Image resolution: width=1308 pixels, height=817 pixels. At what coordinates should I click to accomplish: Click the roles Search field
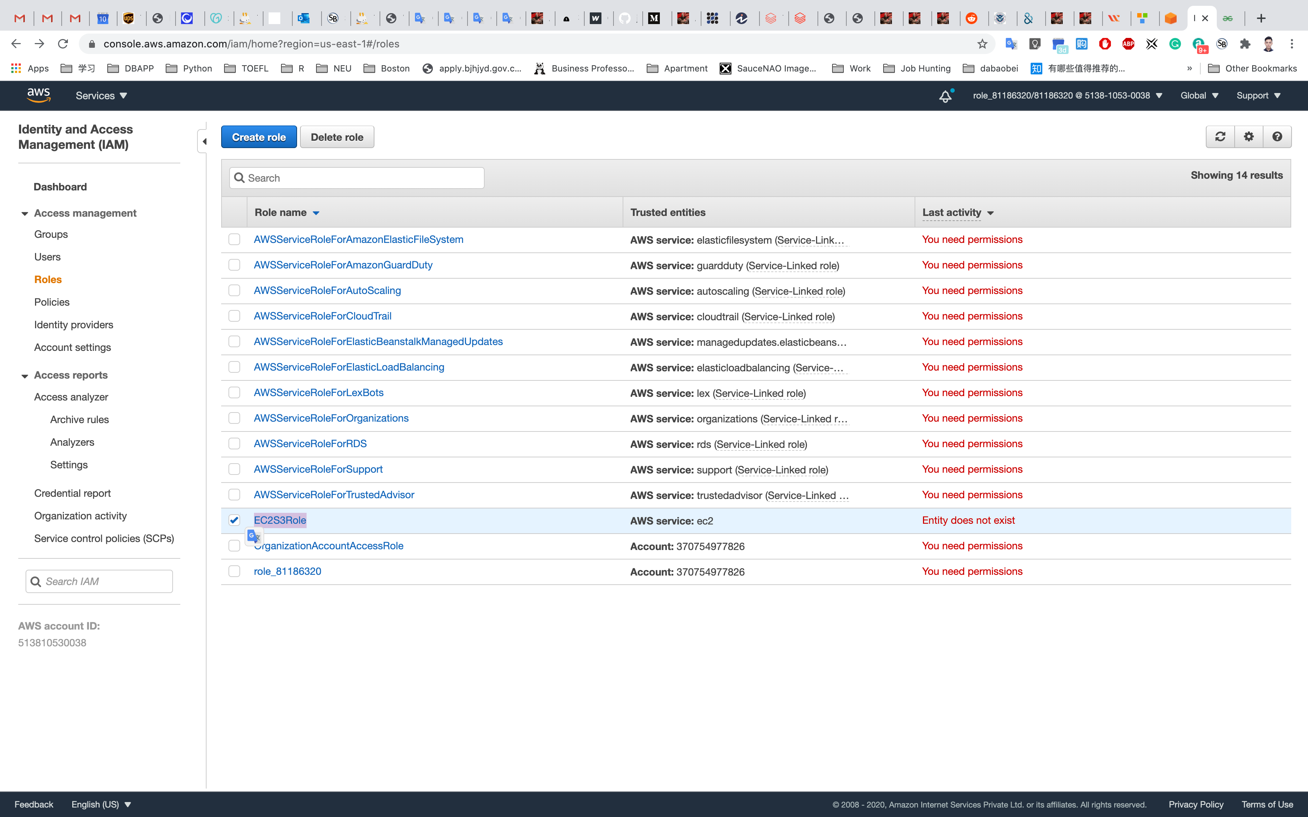(x=357, y=178)
